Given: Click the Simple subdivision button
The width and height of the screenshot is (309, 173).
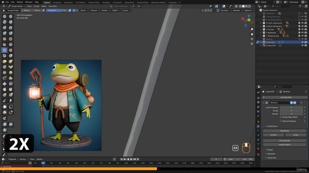Looking at the screenshot, I should point(274,135).
